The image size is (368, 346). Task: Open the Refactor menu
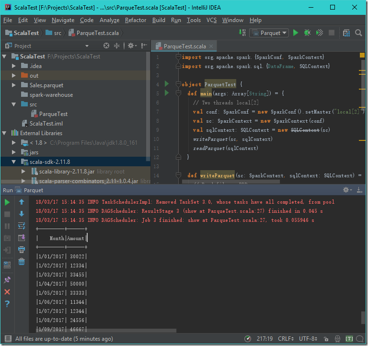tap(136, 20)
